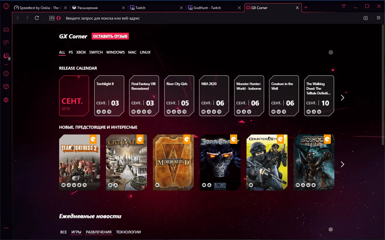
Task: Open the Counter-Strike game cover
Action: point(267,163)
